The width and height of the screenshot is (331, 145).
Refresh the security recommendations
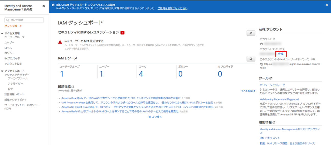pyautogui.click(x=251, y=33)
